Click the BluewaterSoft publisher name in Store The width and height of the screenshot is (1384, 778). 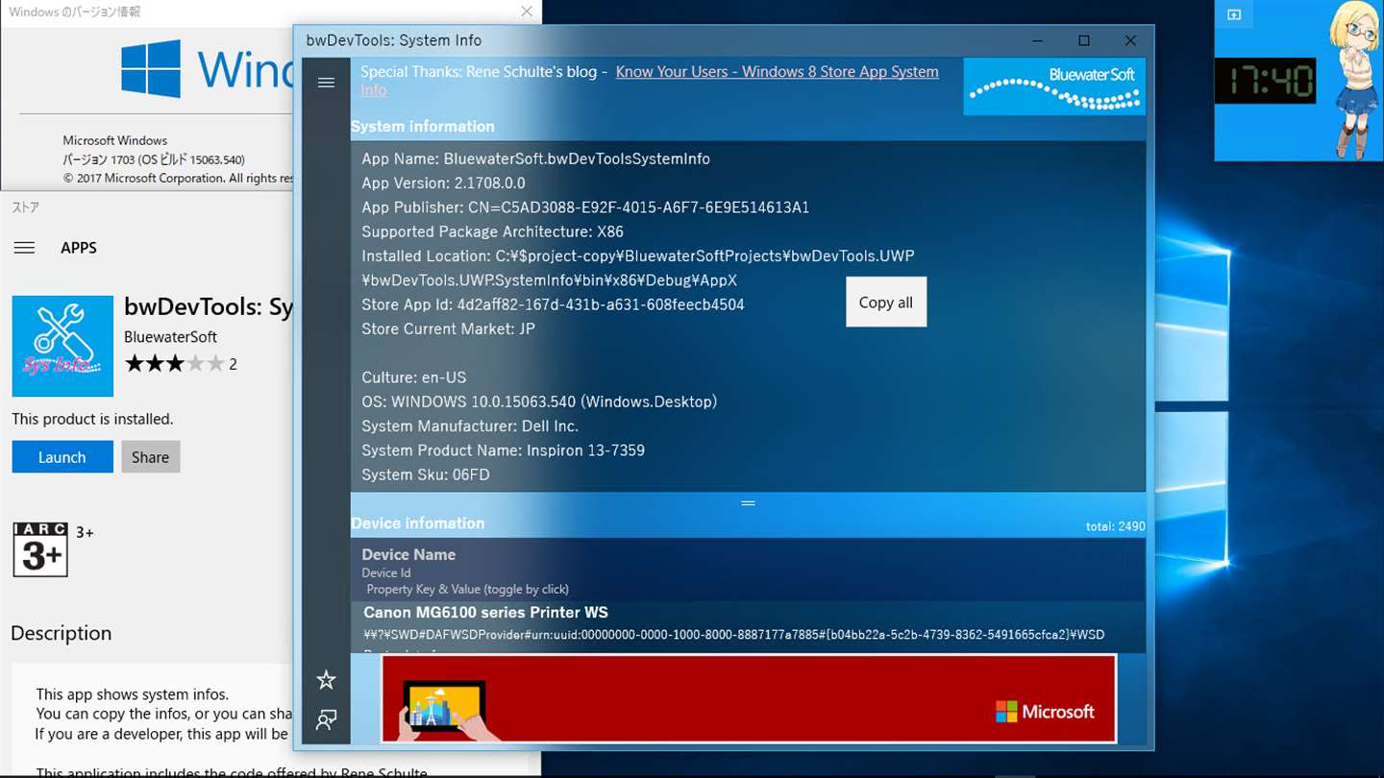[x=170, y=337]
